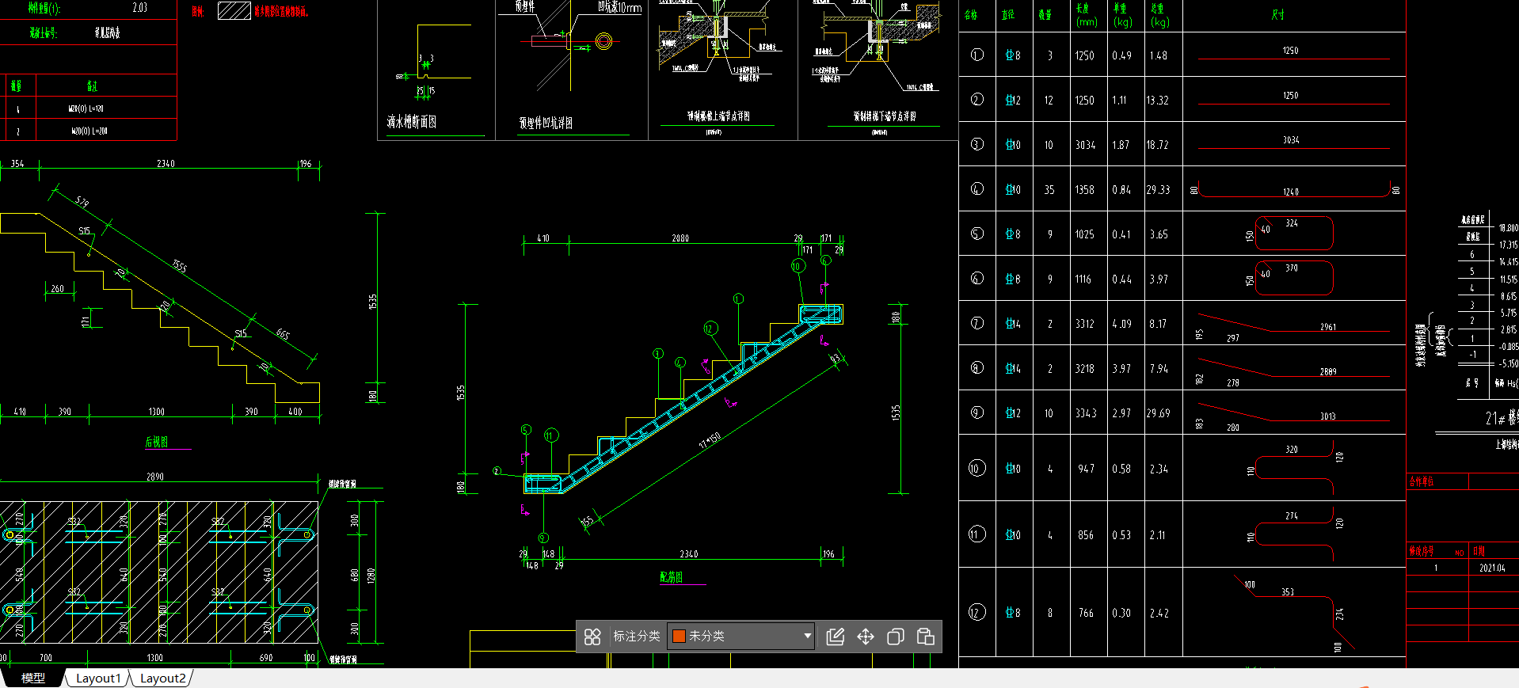This screenshot has width=1519, height=688.
Task: Click the 4.09 unit weight cell
Action: click(x=1121, y=324)
